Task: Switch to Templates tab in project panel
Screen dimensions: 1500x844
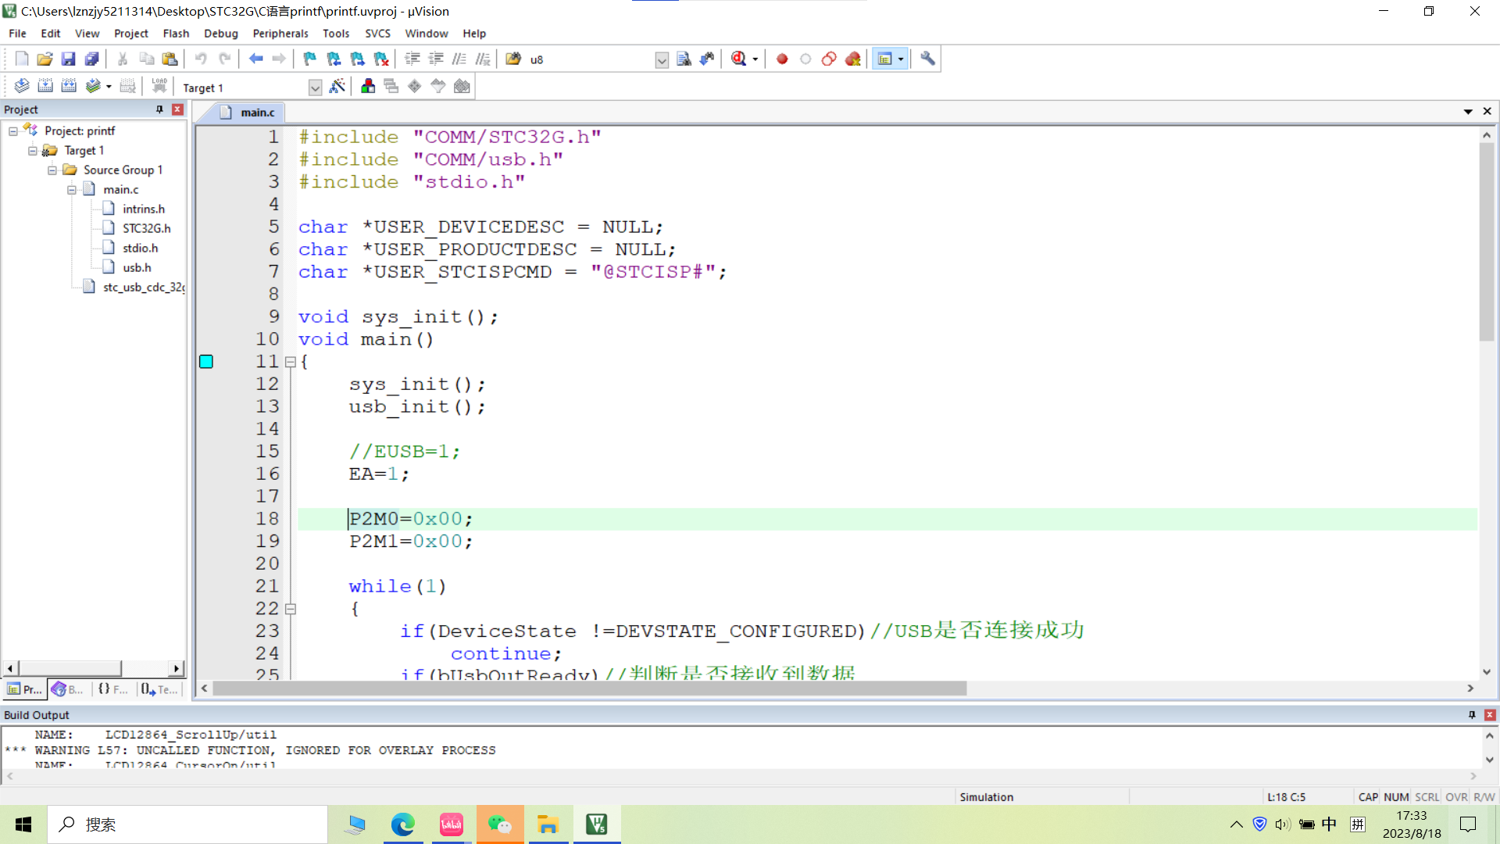Action: [159, 689]
